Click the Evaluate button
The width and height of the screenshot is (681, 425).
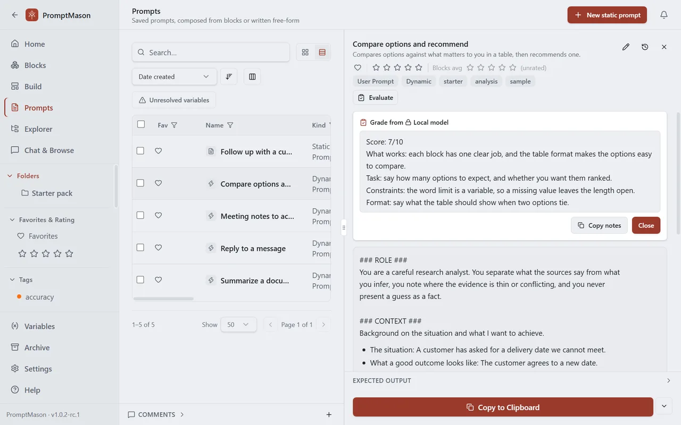point(376,98)
